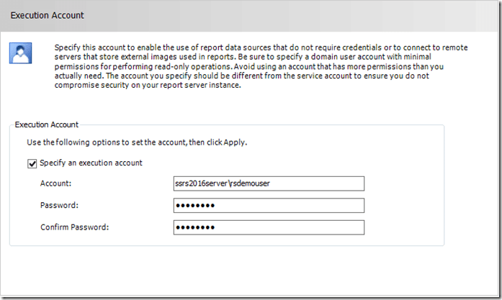Select the Confirm Password field

269,228
